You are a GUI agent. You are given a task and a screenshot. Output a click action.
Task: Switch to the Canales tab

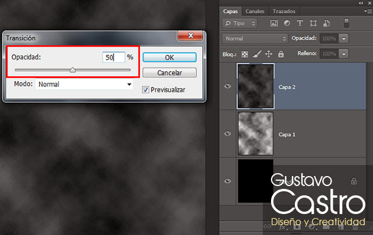(x=255, y=11)
